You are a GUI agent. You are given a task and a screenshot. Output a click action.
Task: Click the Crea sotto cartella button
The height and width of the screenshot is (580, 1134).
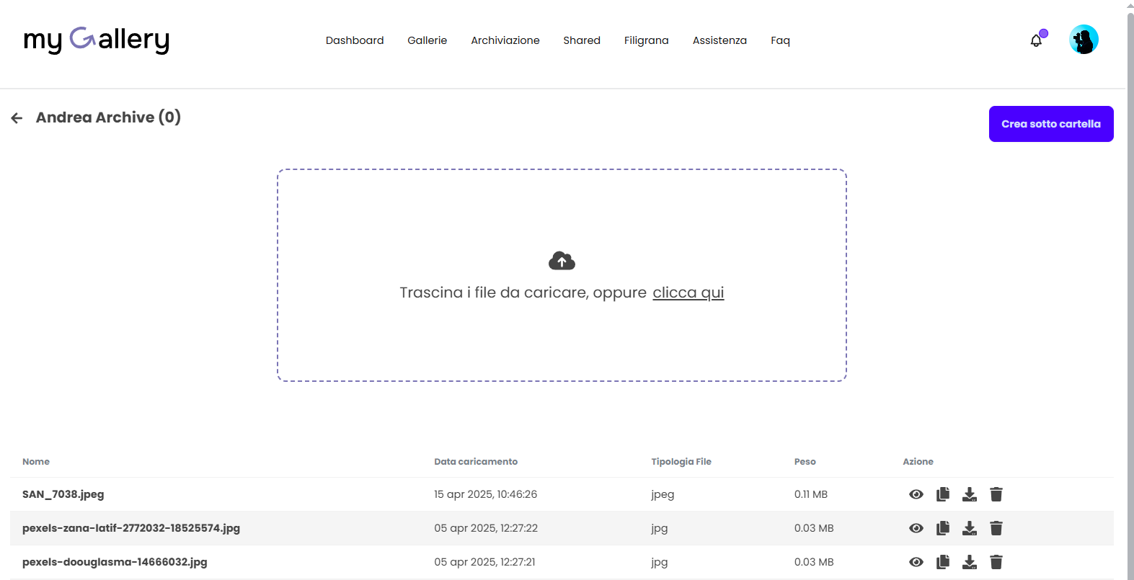(1051, 124)
